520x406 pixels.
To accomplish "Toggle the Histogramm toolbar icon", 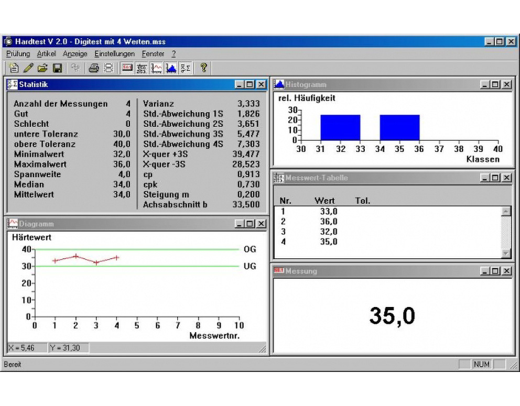I will [171, 68].
